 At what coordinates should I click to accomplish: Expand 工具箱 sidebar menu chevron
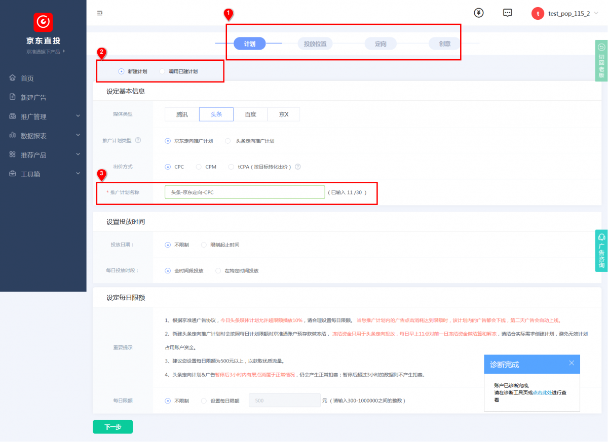pyautogui.click(x=78, y=173)
